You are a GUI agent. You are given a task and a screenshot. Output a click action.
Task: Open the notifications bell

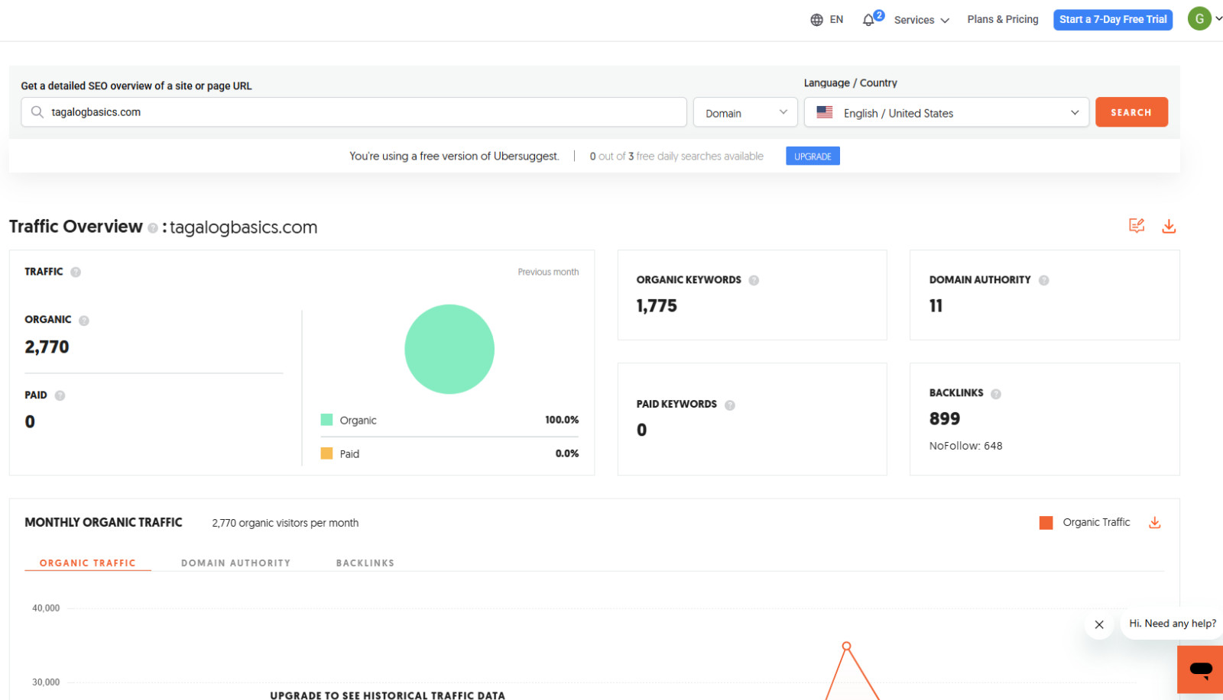868,20
